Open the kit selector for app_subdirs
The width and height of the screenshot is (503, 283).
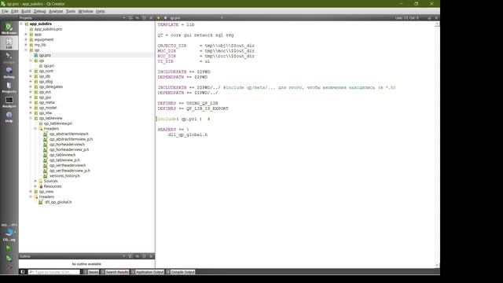(9, 233)
